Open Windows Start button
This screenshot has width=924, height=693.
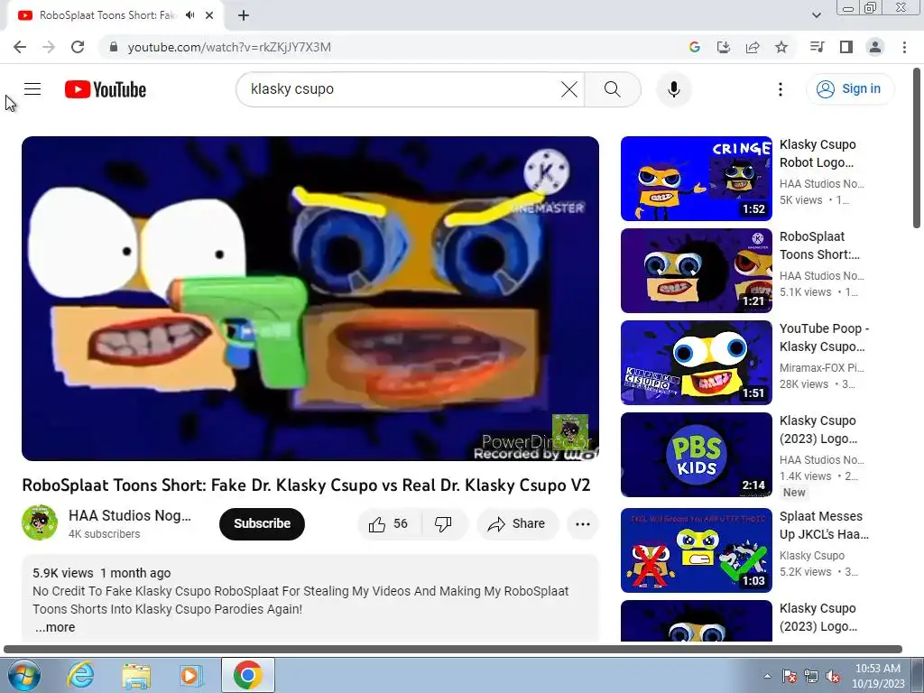pos(23,675)
